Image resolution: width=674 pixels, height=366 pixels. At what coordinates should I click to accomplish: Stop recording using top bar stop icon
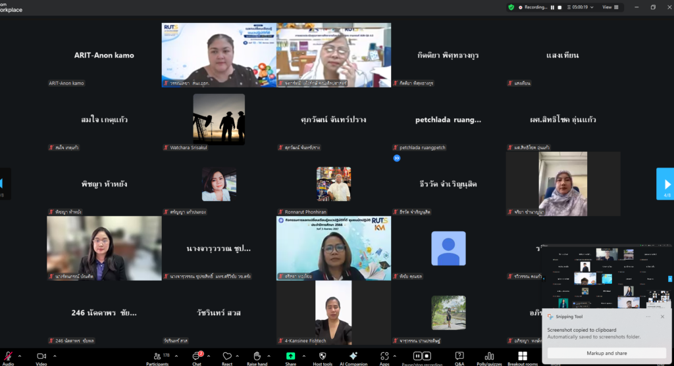click(x=559, y=7)
